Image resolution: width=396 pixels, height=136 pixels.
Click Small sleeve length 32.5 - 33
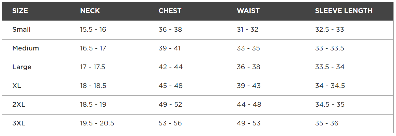pyautogui.click(x=330, y=30)
